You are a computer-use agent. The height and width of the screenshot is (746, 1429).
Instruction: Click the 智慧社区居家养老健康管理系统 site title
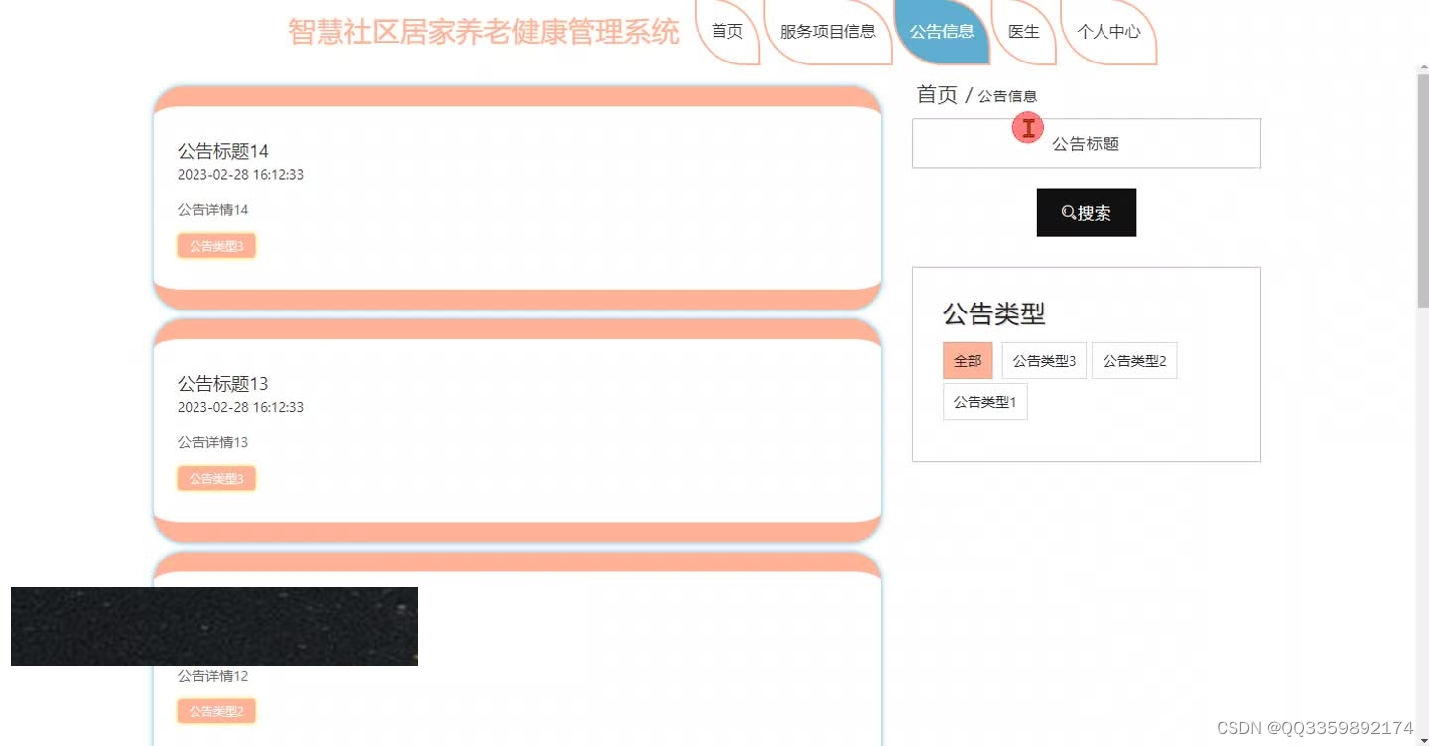point(483,32)
